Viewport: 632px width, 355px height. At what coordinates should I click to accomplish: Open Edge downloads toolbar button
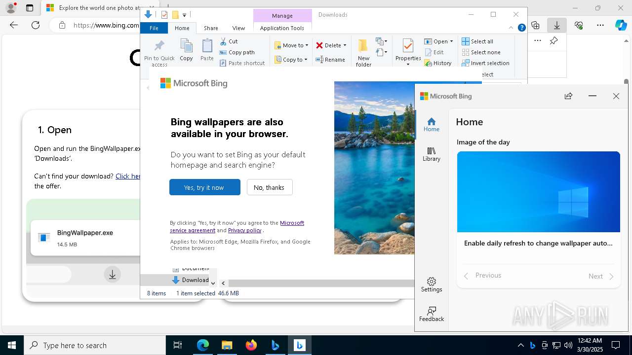tap(557, 25)
